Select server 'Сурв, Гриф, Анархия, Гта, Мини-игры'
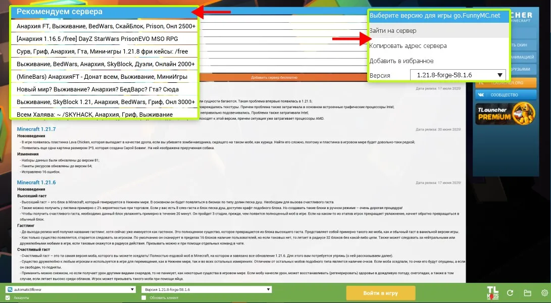 tap(105, 52)
